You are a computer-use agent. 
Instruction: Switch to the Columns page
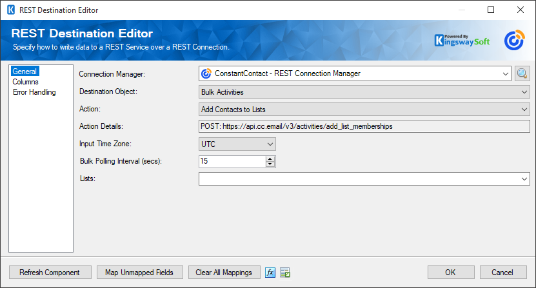pos(25,82)
